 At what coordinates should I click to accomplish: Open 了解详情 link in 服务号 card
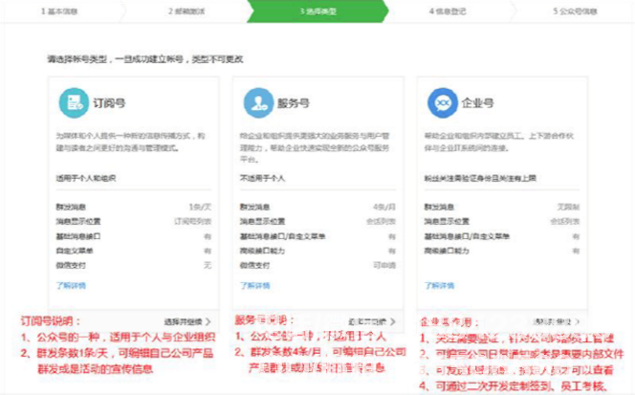[x=255, y=286]
